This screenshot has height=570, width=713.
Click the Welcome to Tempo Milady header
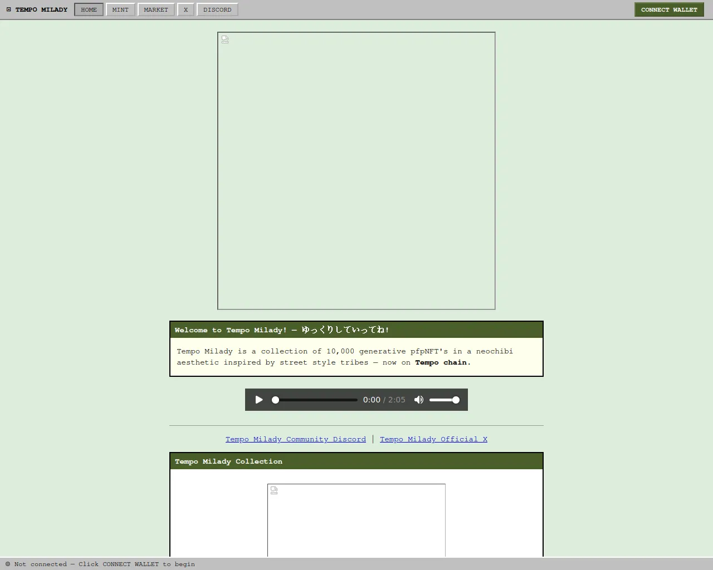click(356, 330)
